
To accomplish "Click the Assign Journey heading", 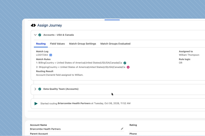I will pyautogui.click(x=50, y=25).
